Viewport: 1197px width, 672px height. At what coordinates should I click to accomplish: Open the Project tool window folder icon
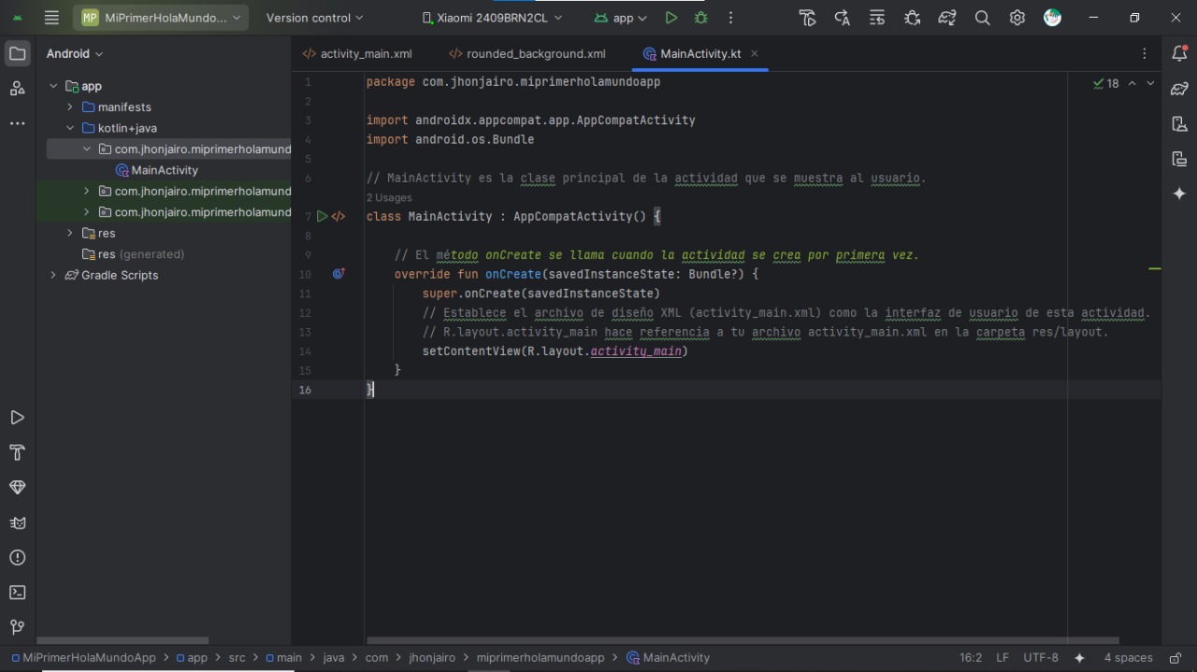(x=17, y=53)
